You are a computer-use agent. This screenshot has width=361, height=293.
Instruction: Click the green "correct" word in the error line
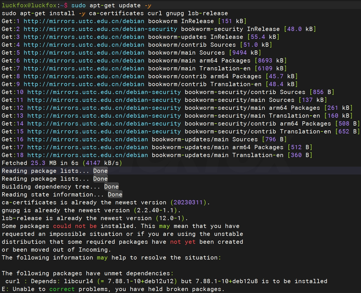[62, 289]
